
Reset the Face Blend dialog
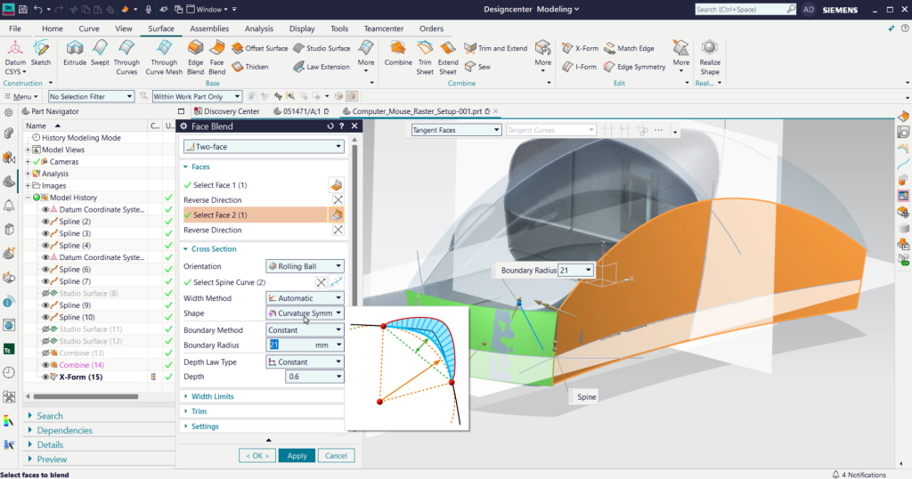(x=330, y=126)
